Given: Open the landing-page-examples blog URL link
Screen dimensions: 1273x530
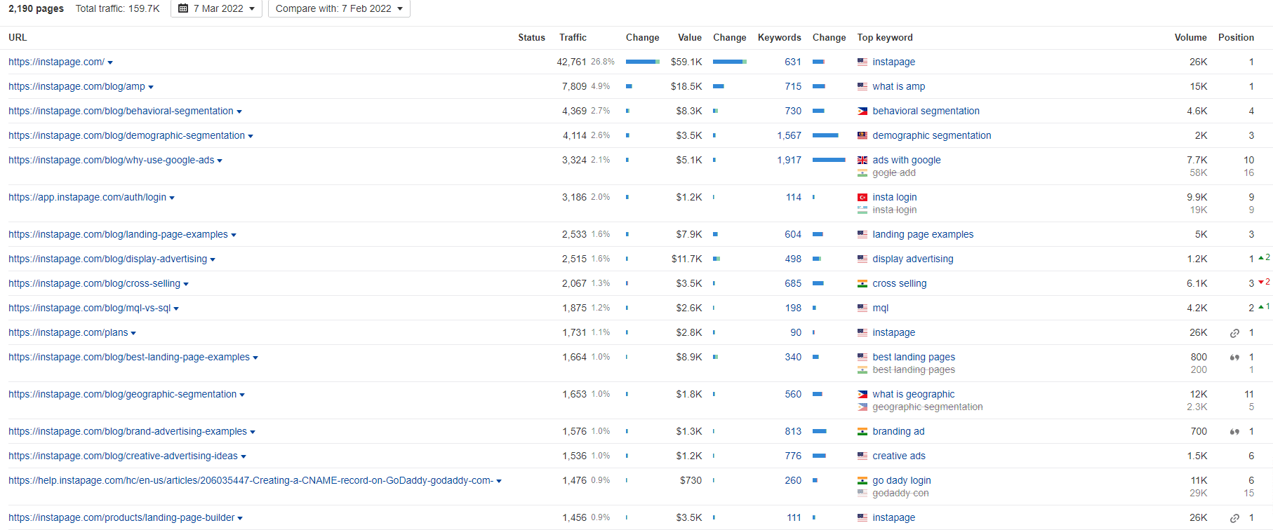Looking at the screenshot, I should 118,234.
